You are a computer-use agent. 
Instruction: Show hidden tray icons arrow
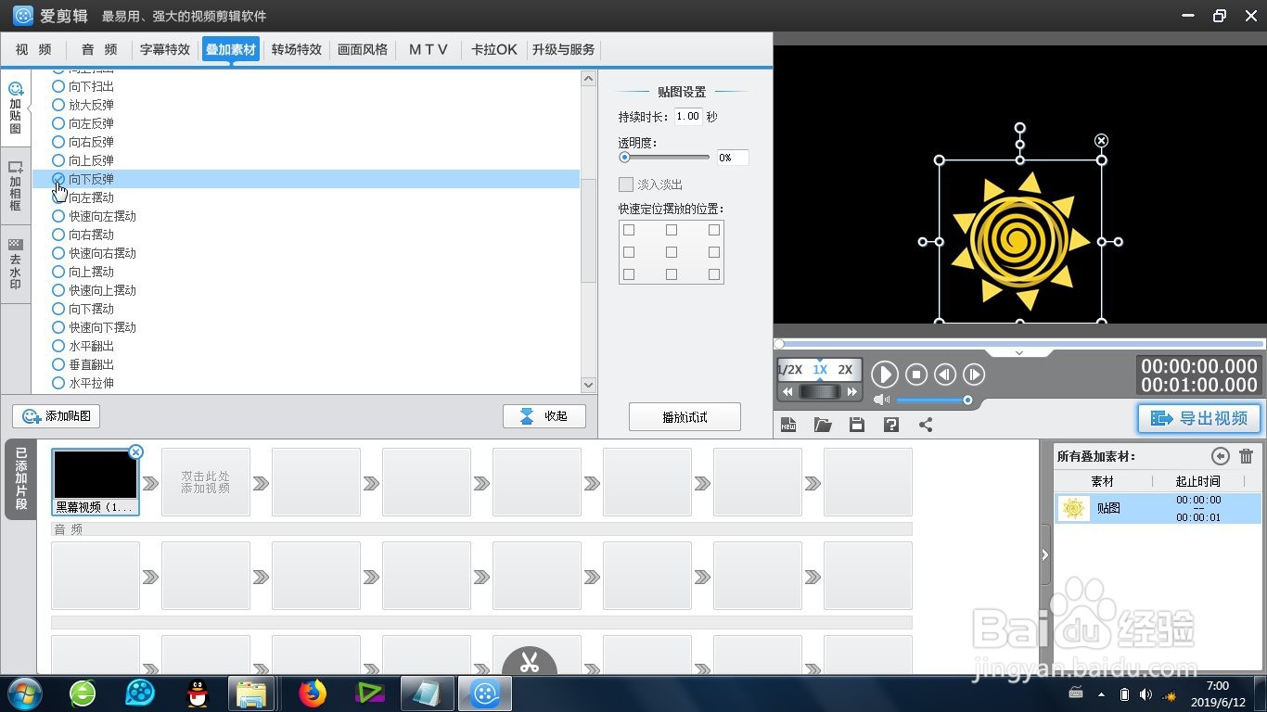[x=1101, y=693]
